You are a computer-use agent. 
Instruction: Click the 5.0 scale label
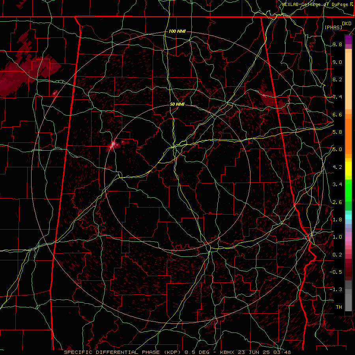337,149
